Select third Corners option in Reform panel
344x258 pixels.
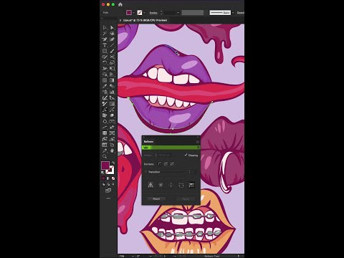point(172,164)
